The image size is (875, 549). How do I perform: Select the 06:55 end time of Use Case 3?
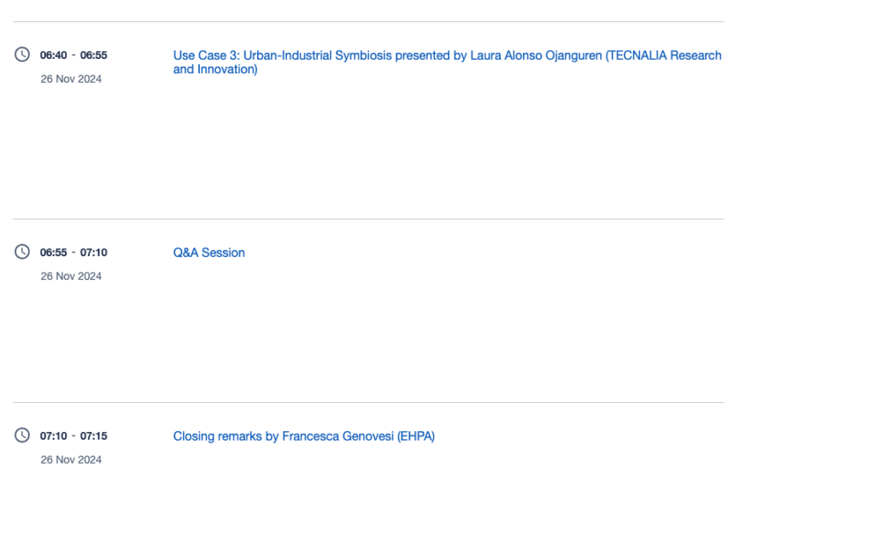[x=94, y=55]
